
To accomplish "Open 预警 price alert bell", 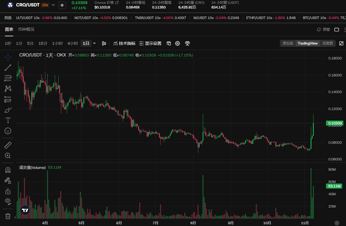I will (x=323, y=30).
